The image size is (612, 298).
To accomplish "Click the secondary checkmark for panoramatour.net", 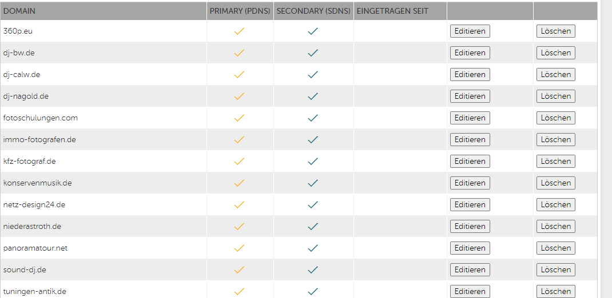I will (x=313, y=248).
